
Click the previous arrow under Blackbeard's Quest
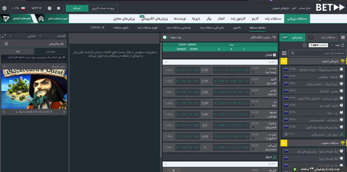pos(4,112)
